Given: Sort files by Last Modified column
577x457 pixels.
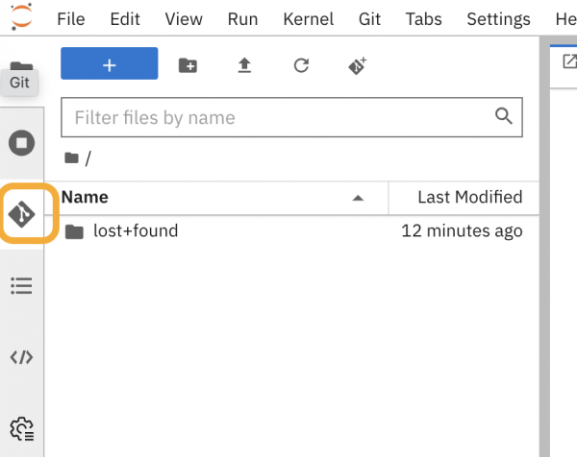Looking at the screenshot, I should (x=470, y=197).
